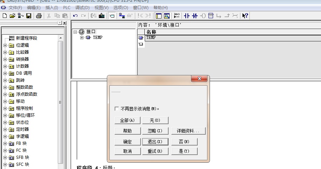Click the 重试(R) button
321x169 pixels.
click(156, 151)
